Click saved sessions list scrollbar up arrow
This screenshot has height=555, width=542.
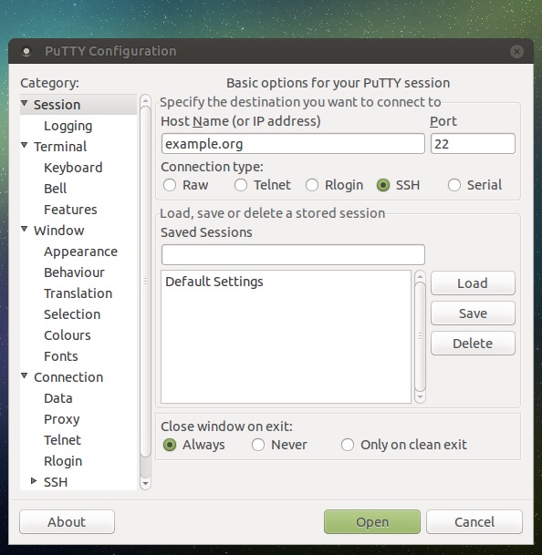420,276
